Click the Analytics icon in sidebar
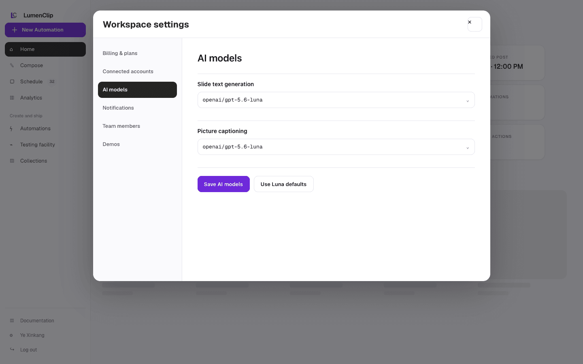 (x=12, y=98)
